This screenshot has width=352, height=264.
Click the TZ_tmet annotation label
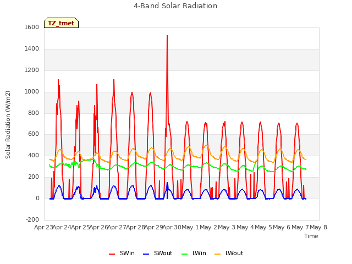point(61,23)
